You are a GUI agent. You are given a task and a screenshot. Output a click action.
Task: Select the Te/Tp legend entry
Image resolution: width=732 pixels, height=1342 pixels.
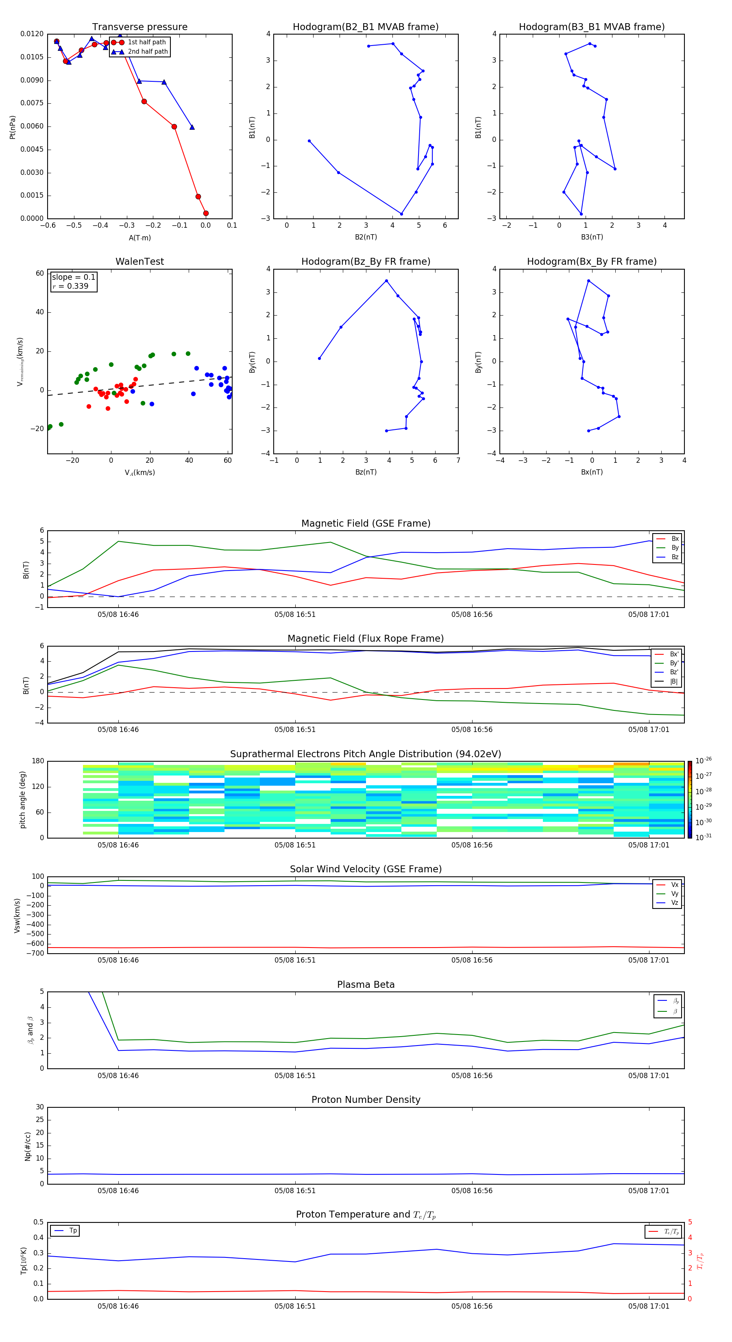click(664, 1231)
